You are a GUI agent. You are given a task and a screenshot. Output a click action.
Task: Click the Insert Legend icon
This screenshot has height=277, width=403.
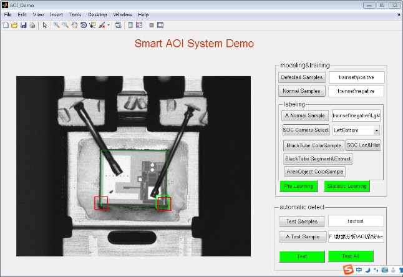click(139, 25)
